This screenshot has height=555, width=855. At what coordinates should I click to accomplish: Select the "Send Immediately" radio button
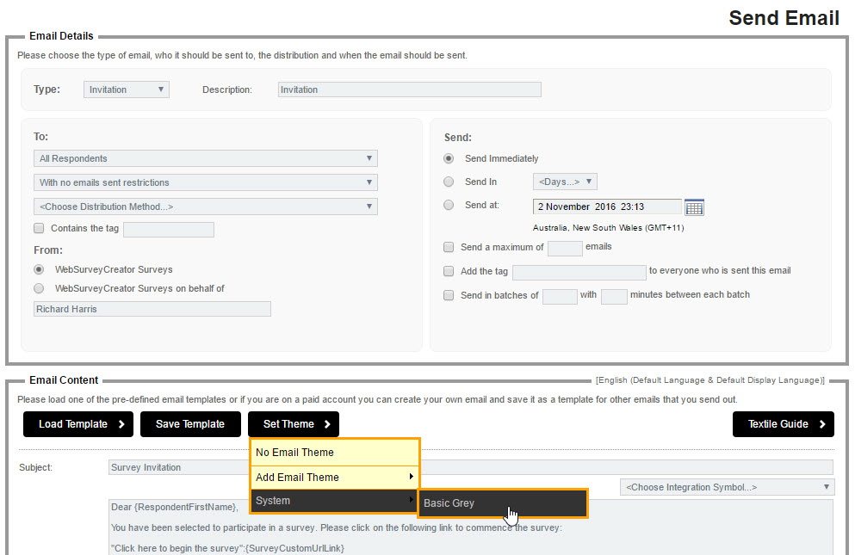pos(449,157)
